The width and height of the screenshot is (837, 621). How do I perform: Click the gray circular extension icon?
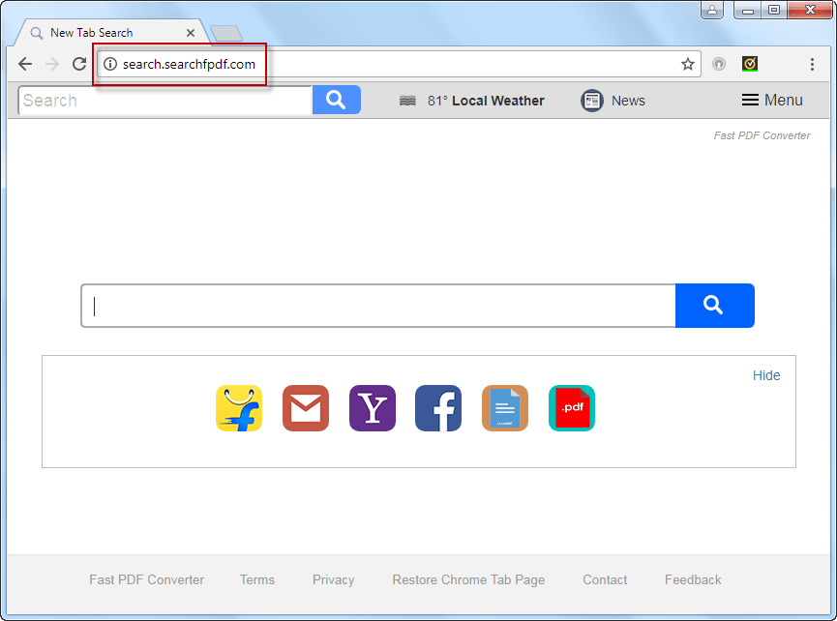pos(719,64)
